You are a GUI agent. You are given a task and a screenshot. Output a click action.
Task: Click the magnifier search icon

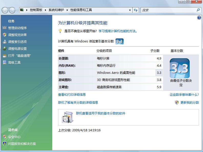pos(198,10)
